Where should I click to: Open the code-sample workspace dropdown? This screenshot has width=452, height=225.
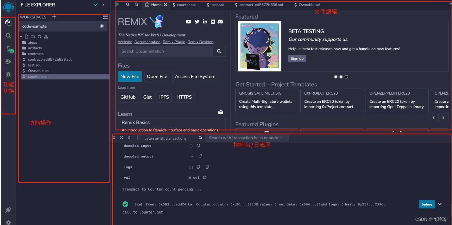(63, 26)
